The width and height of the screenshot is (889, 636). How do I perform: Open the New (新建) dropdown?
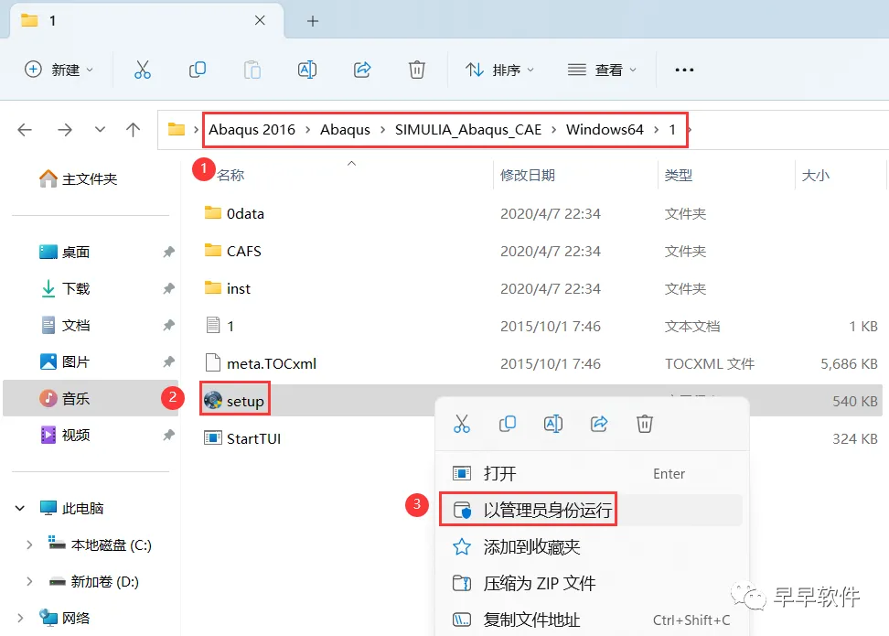(x=59, y=70)
